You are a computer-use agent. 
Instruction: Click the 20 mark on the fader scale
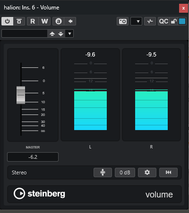pos(43,115)
